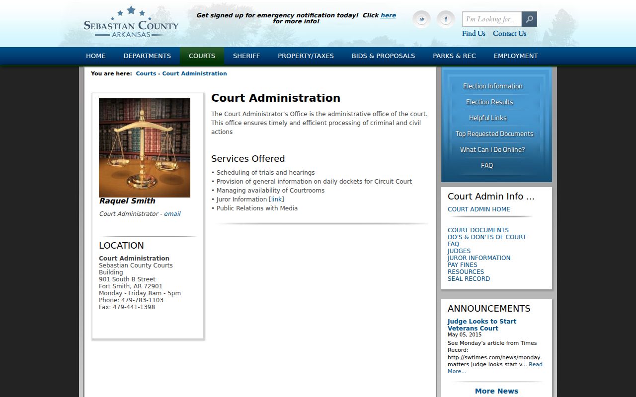
Task: Open the Facebook social icon
Action: [x=446, y=19]
